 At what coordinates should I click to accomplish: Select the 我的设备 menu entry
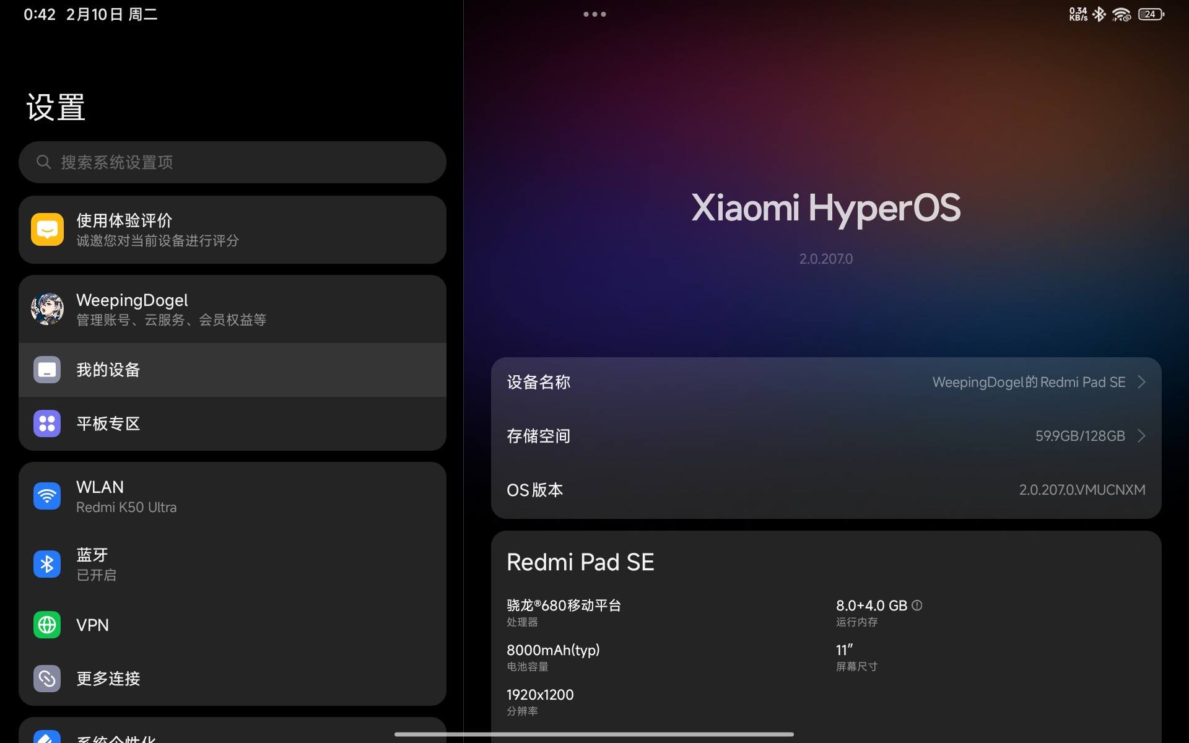click(x=232, y=370)
